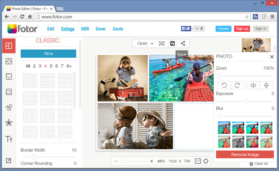Filter layouts to show All templates
Image resolution: width=279 pixels, height=171 pixels.
(28, 66)
